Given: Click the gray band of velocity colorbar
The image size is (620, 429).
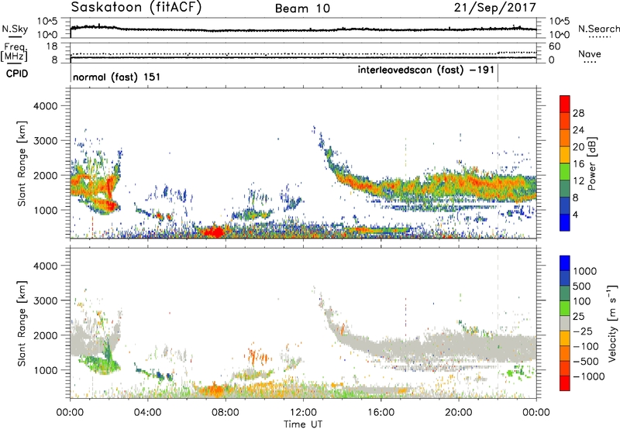Looking at the screenshot, I should coord(565,324).
